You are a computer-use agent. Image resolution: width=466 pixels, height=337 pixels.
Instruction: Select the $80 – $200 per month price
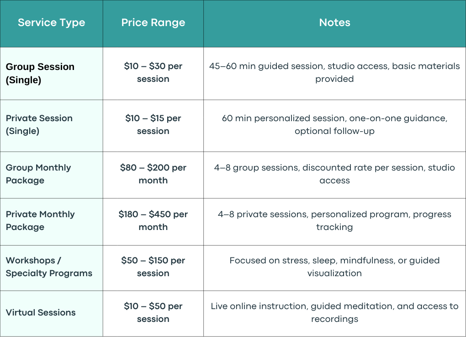coord(153,174)
